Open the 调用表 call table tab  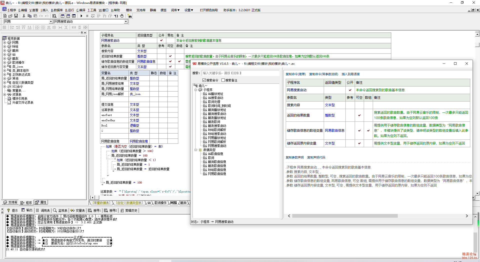(x=43, y=210)
